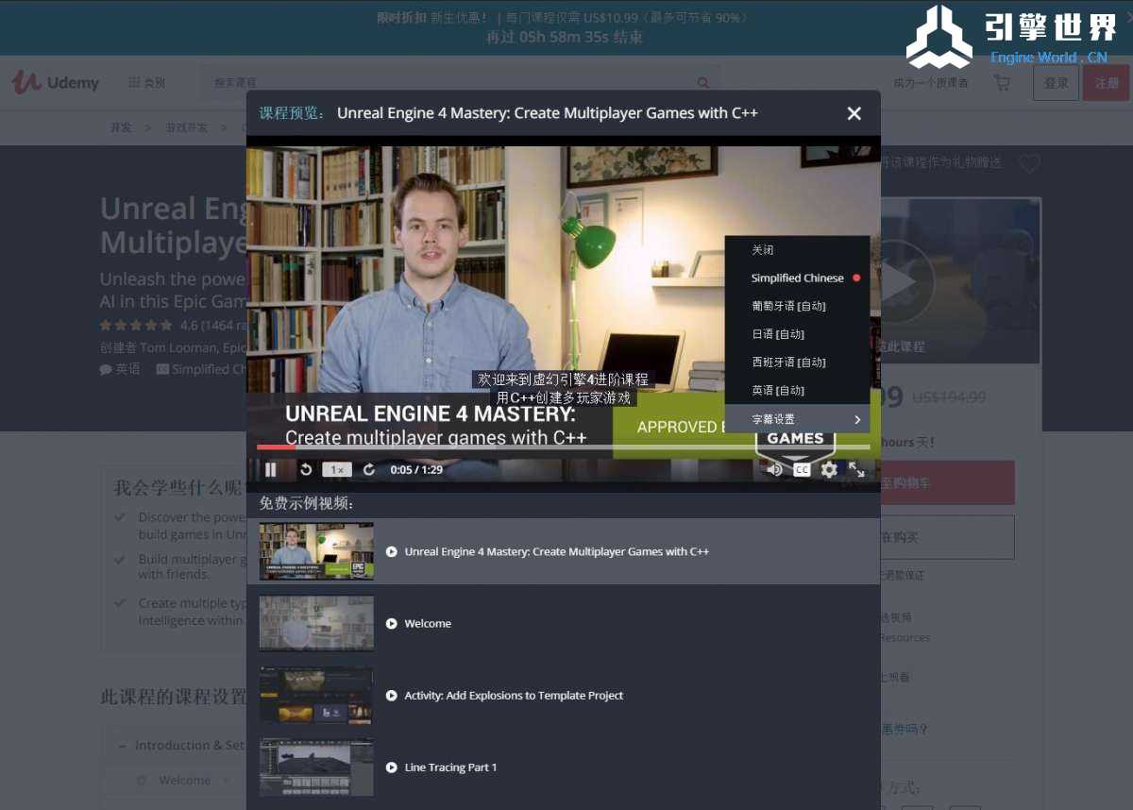Click the play icon beside Line Tracing Part 1
Viewport: 1133px width, 810px height.
392,768
